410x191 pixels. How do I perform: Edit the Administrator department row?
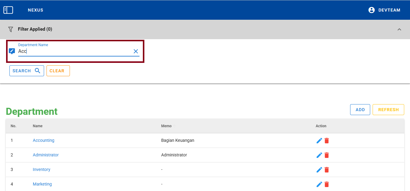pyautogui.click(x=319, y=155)
